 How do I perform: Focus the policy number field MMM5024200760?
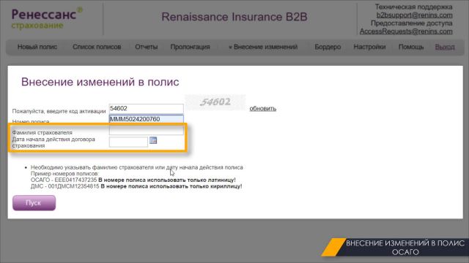tap(147, 119)
